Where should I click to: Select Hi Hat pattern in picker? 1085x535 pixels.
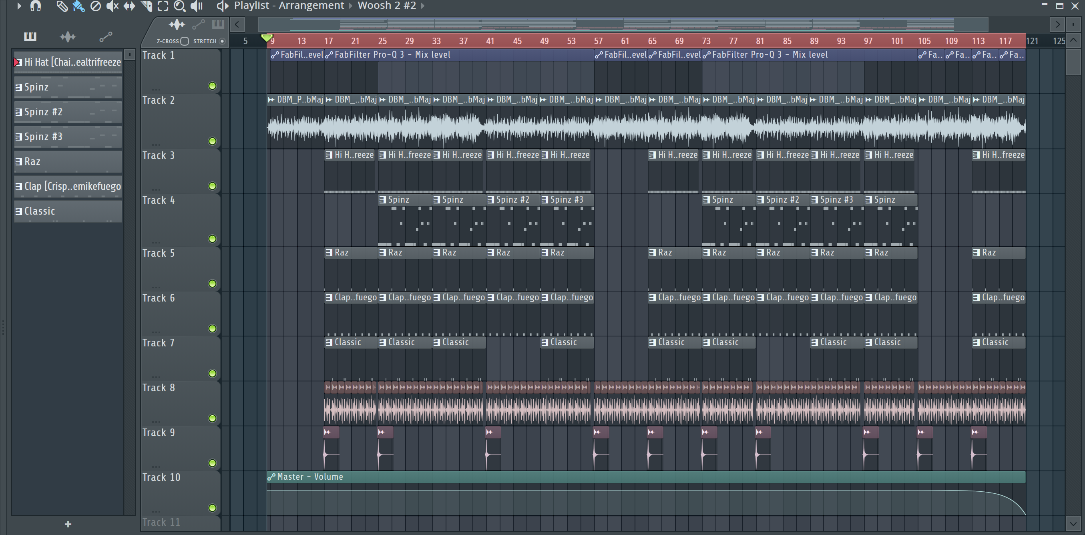pos(68,62)
